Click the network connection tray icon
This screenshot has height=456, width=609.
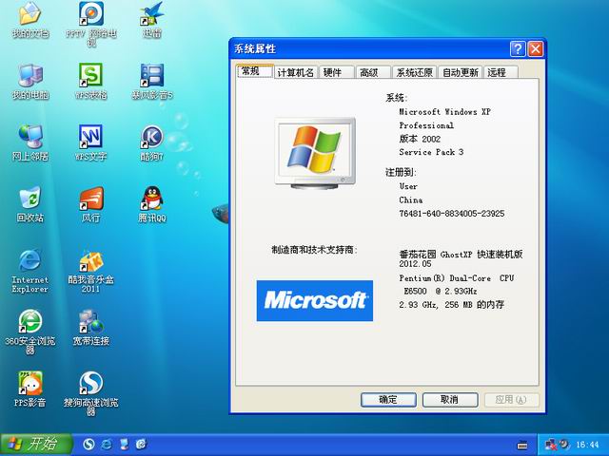[x=550, y=445]
